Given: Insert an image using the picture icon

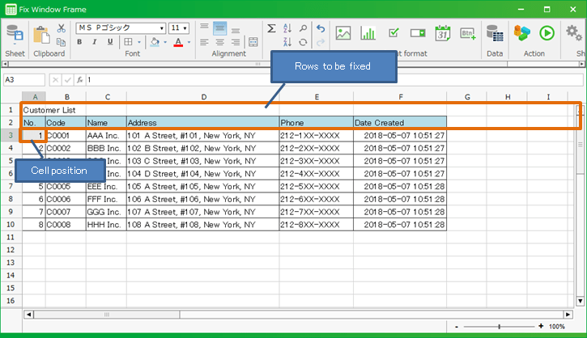Looking at the screenshot, I should coord(343,33).
